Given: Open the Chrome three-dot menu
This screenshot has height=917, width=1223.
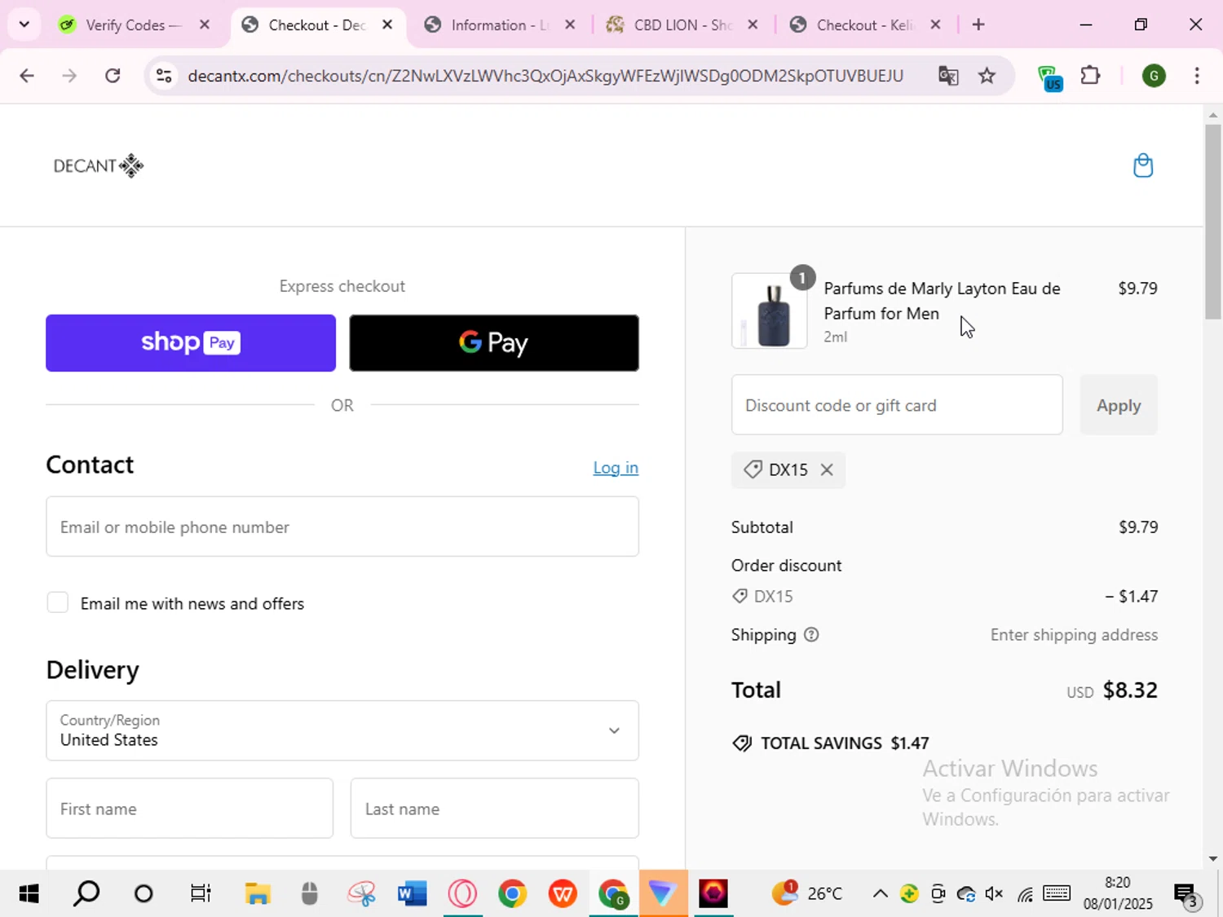Looking at the screenshot, I should pos(1196,76).
